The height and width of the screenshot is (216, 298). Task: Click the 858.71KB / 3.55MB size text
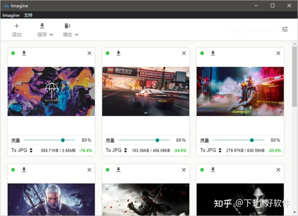click(x=58, y=151)
